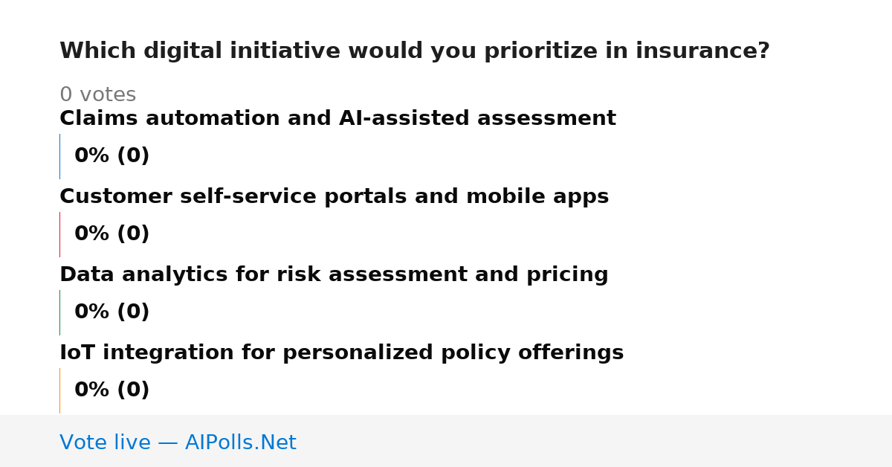The height and width of the screenshot is (467, 892).
Task: Vote for IoT integration for personalized policy offerings
Action: (341, 353)
